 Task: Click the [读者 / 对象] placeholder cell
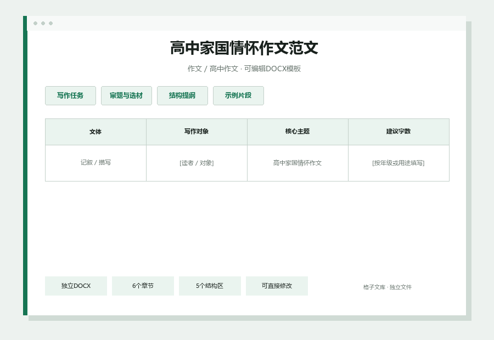(x=197, y=163)
